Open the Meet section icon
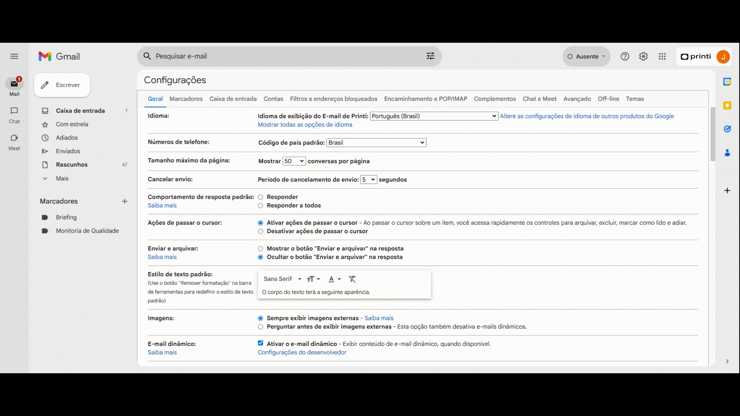Screen dimensions: 740x416 click(14, 138)
